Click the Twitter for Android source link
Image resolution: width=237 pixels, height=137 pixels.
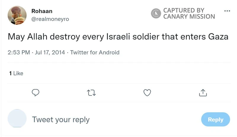tap(95, 53)
